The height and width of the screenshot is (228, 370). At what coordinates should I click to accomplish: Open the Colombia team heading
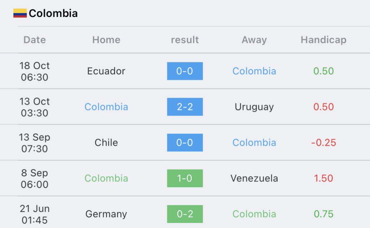coord(53,13)
